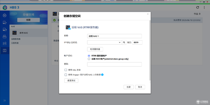This screenshot has width=210, height=105.
Task: Click the 检测服务器 button
Action: (95, 49)
